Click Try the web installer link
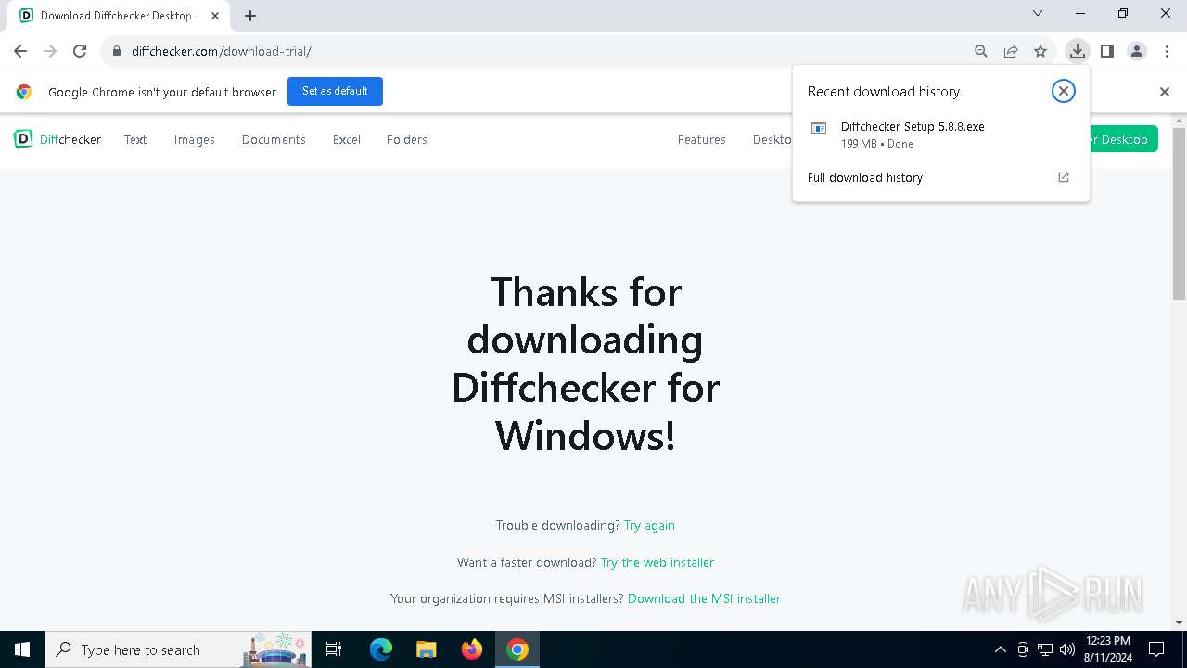 tap(657, 562)
